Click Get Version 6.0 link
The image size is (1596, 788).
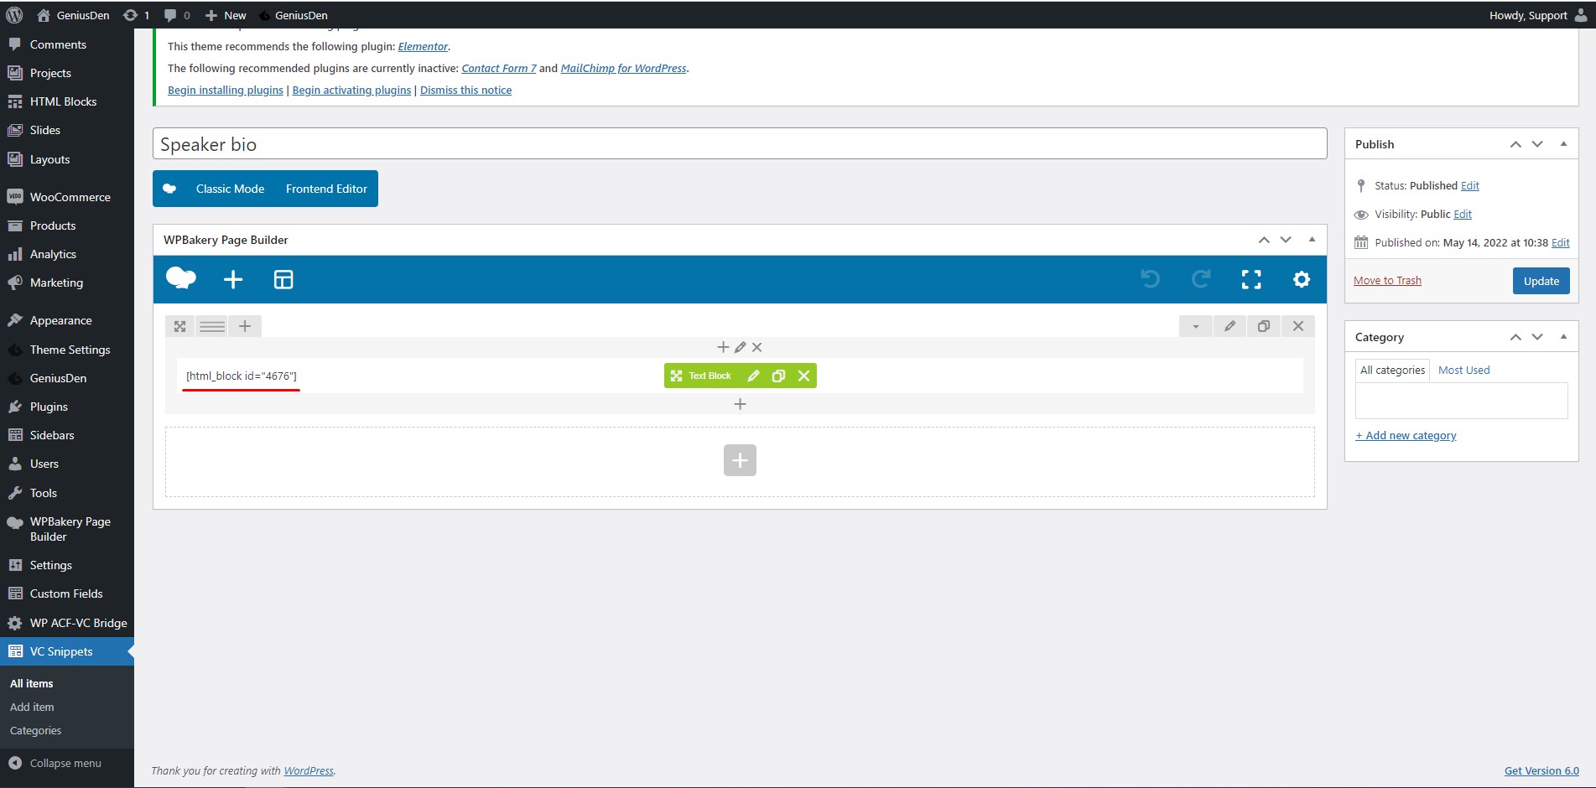pos(1541,770)
